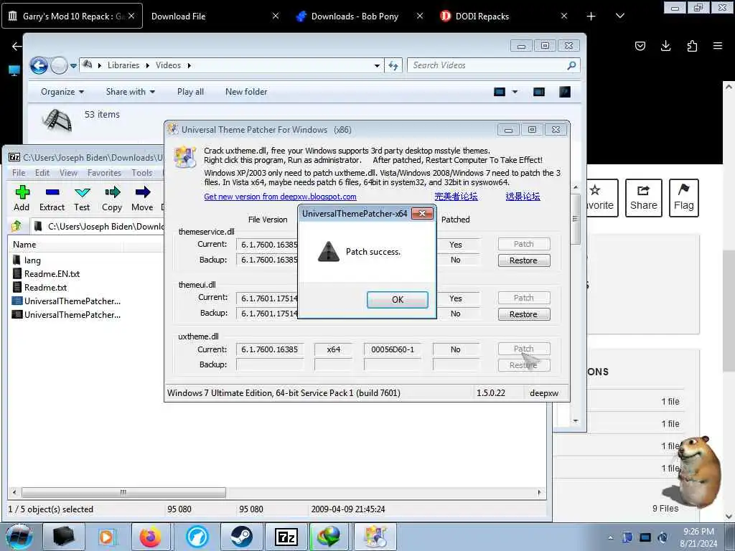Click Add icon in 7-Zip toolbar
This screenshot has width=735, height=551.
click(22, 198)
